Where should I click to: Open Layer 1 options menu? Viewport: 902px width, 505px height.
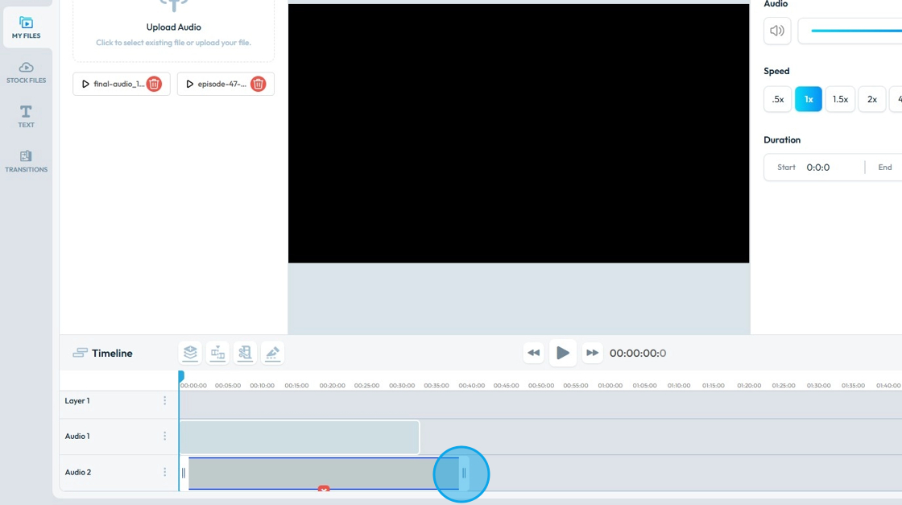pyautogui.click(x=164, y=401)
